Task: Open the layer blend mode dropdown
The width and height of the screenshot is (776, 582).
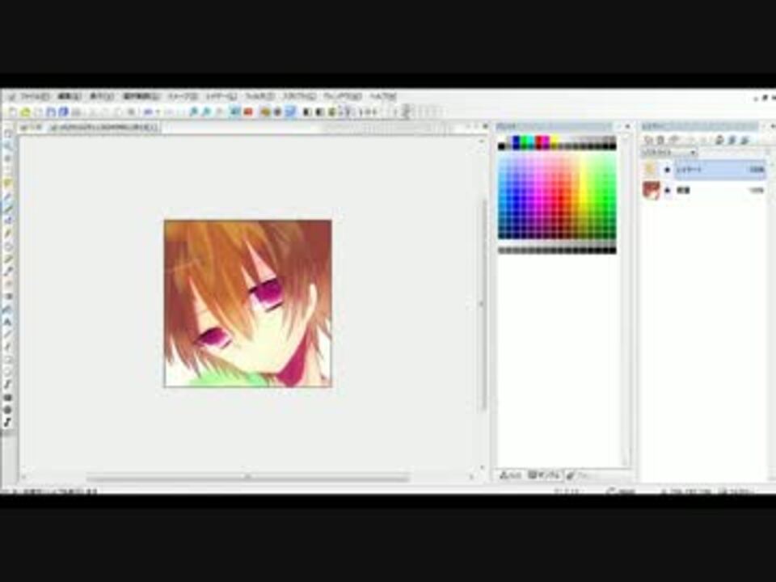Action: click(669, 153)
